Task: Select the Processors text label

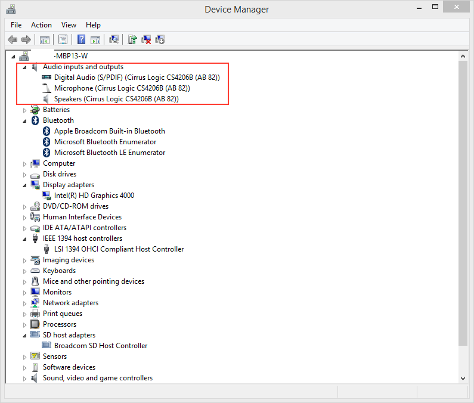Action: point(60,324)
